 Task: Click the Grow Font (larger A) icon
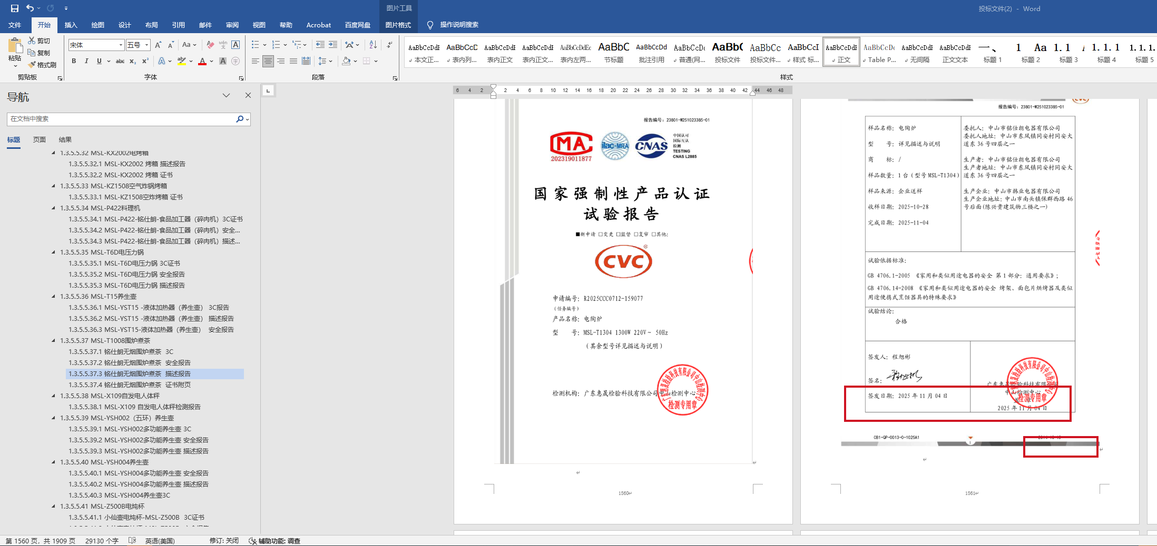point(158,45)
